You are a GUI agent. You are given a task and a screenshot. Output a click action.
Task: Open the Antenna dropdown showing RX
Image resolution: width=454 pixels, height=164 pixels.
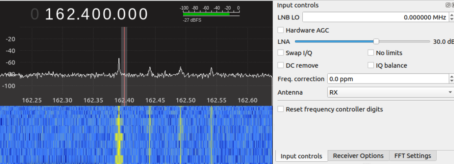391,92
